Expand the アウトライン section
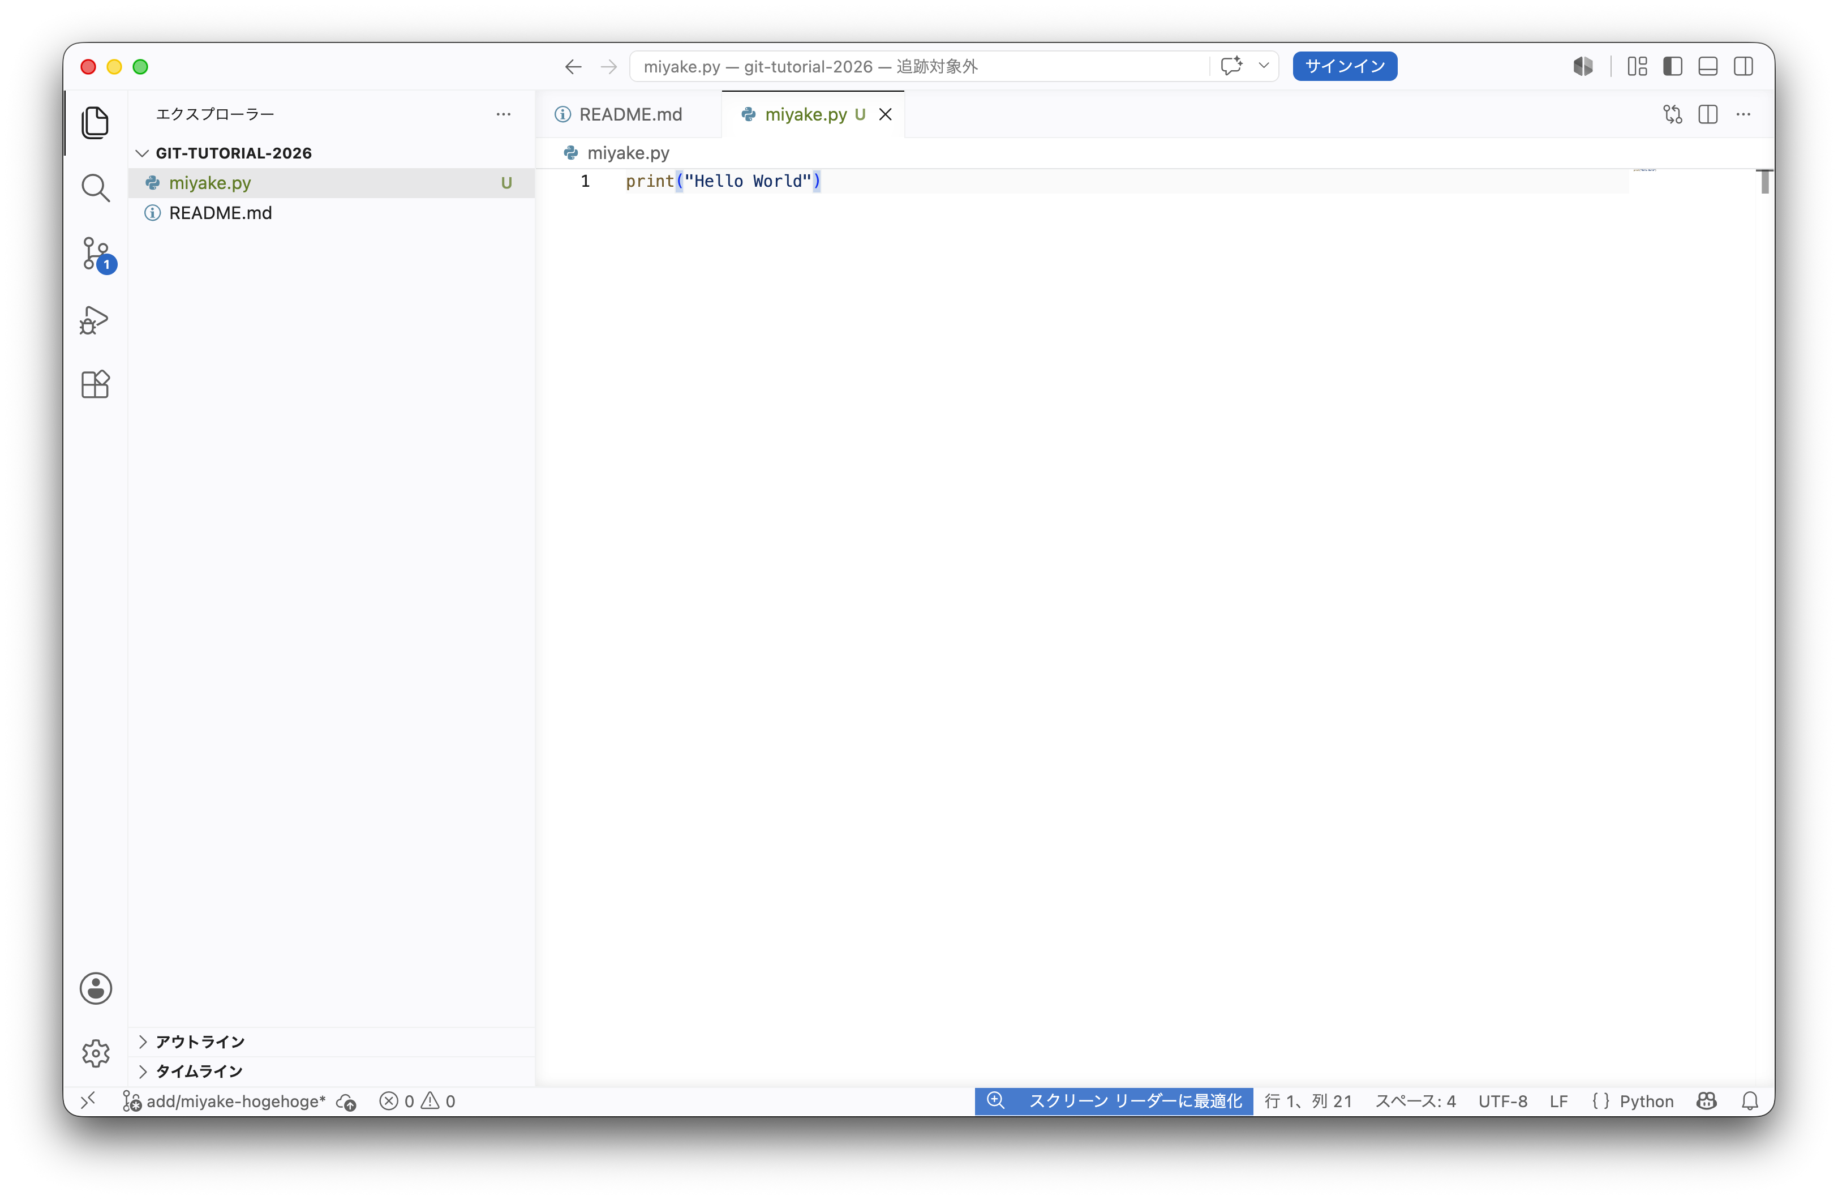This screenshot has height=1200, width=1838. tap(331, 1042)
